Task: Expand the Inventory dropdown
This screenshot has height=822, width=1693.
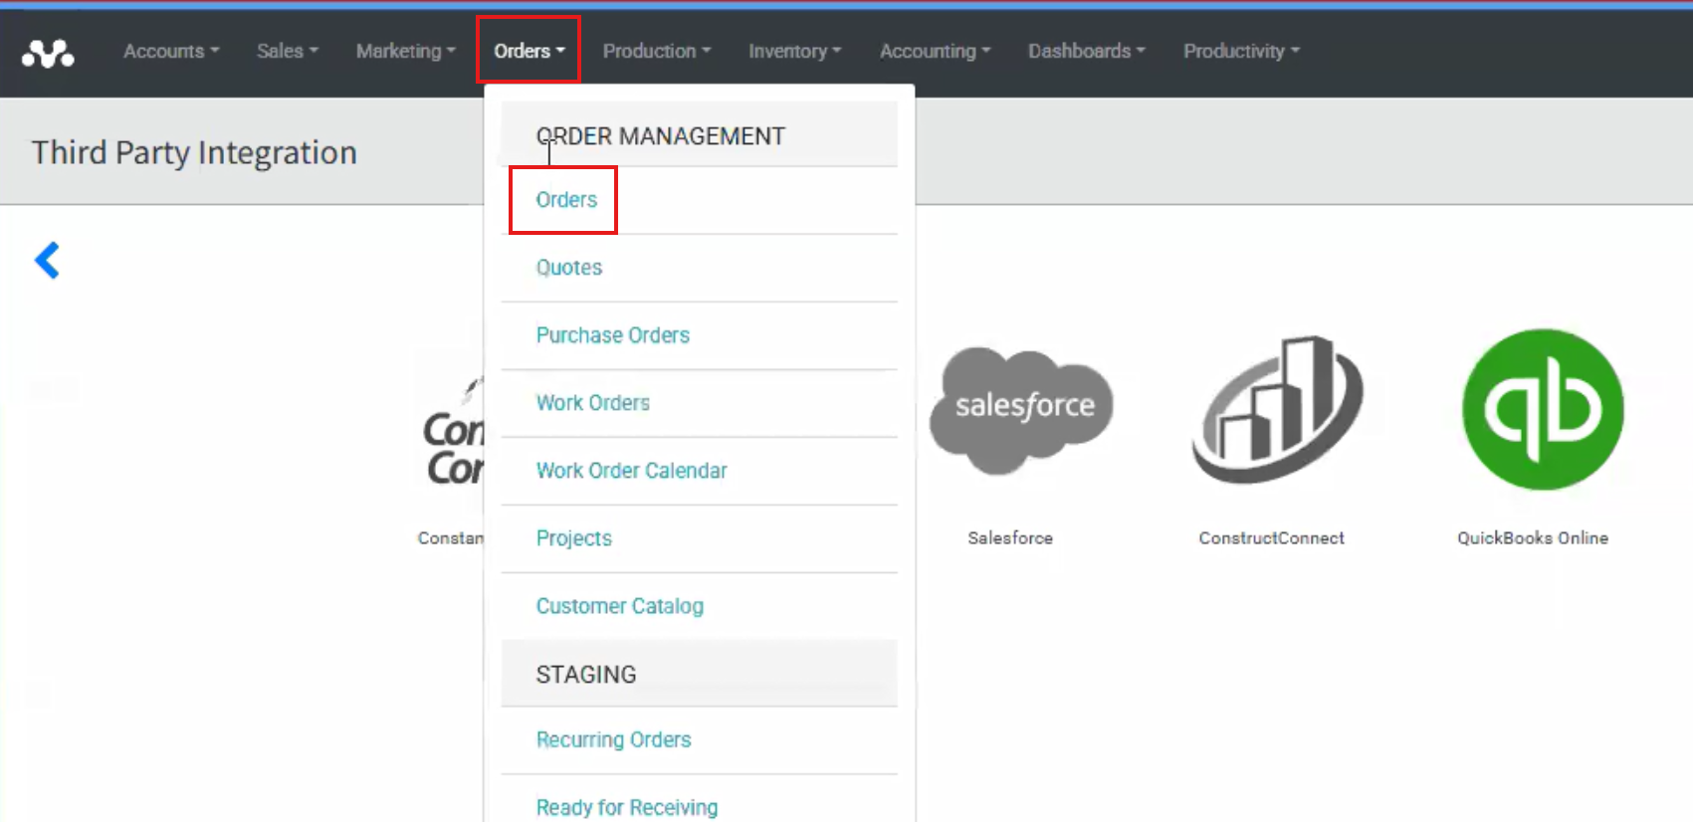Action: [794, 51]
